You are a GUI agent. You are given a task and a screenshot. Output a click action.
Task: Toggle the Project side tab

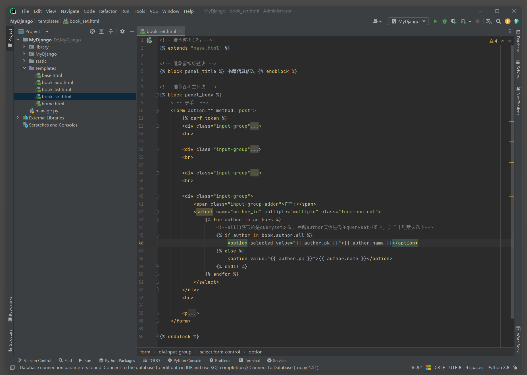point(10,39)
